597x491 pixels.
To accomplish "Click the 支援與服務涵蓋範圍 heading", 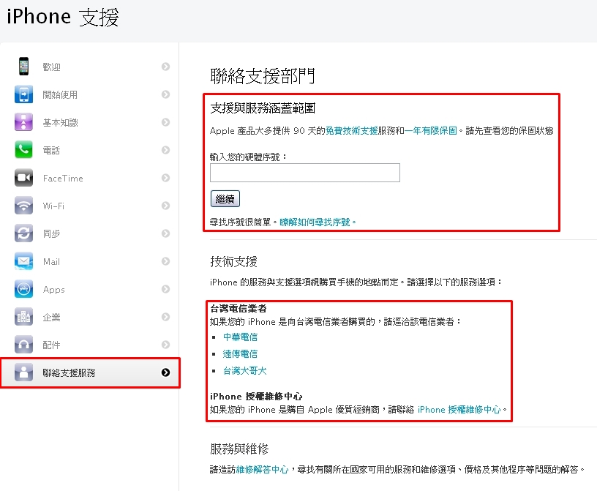I will pyautogui.click(x=263, y=108).
